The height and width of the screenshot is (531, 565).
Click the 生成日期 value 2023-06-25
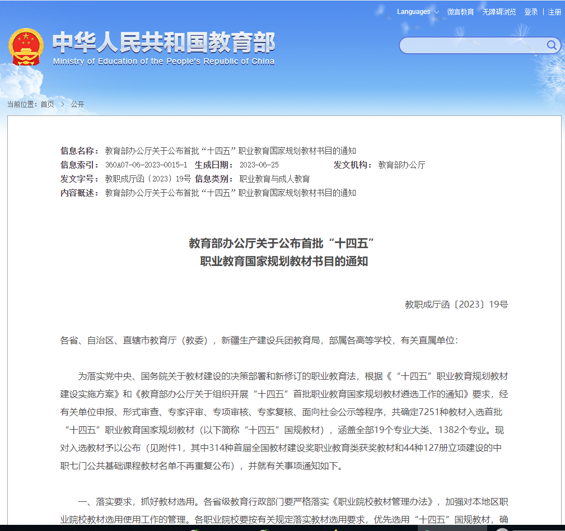coord(259,165)
